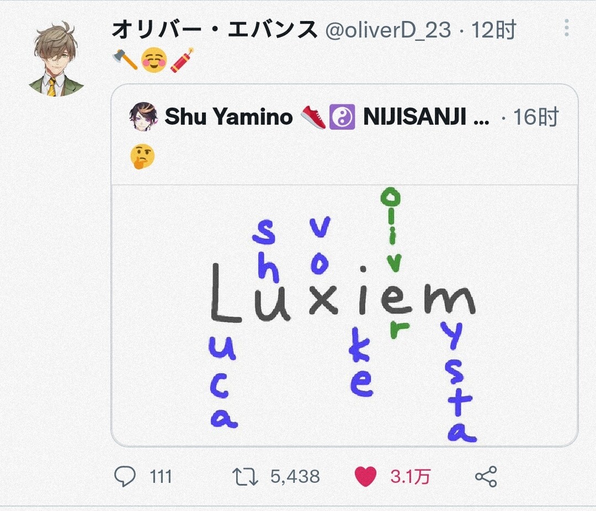Screen dimensions: 596x511
Task: Click the axe emoji in the tweet
Action: (124, 60)
